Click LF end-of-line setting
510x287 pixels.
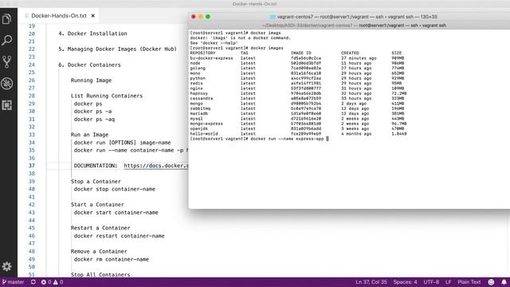pos(448,282)
